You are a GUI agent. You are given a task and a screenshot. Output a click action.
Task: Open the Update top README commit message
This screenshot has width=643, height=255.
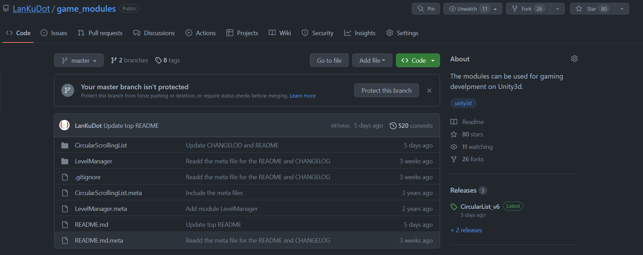click(131, 126)
